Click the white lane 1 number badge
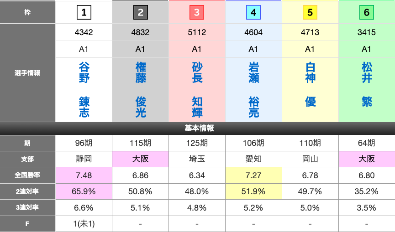The width and height of the screenshot is (395, 232). (x=84, y=12)
